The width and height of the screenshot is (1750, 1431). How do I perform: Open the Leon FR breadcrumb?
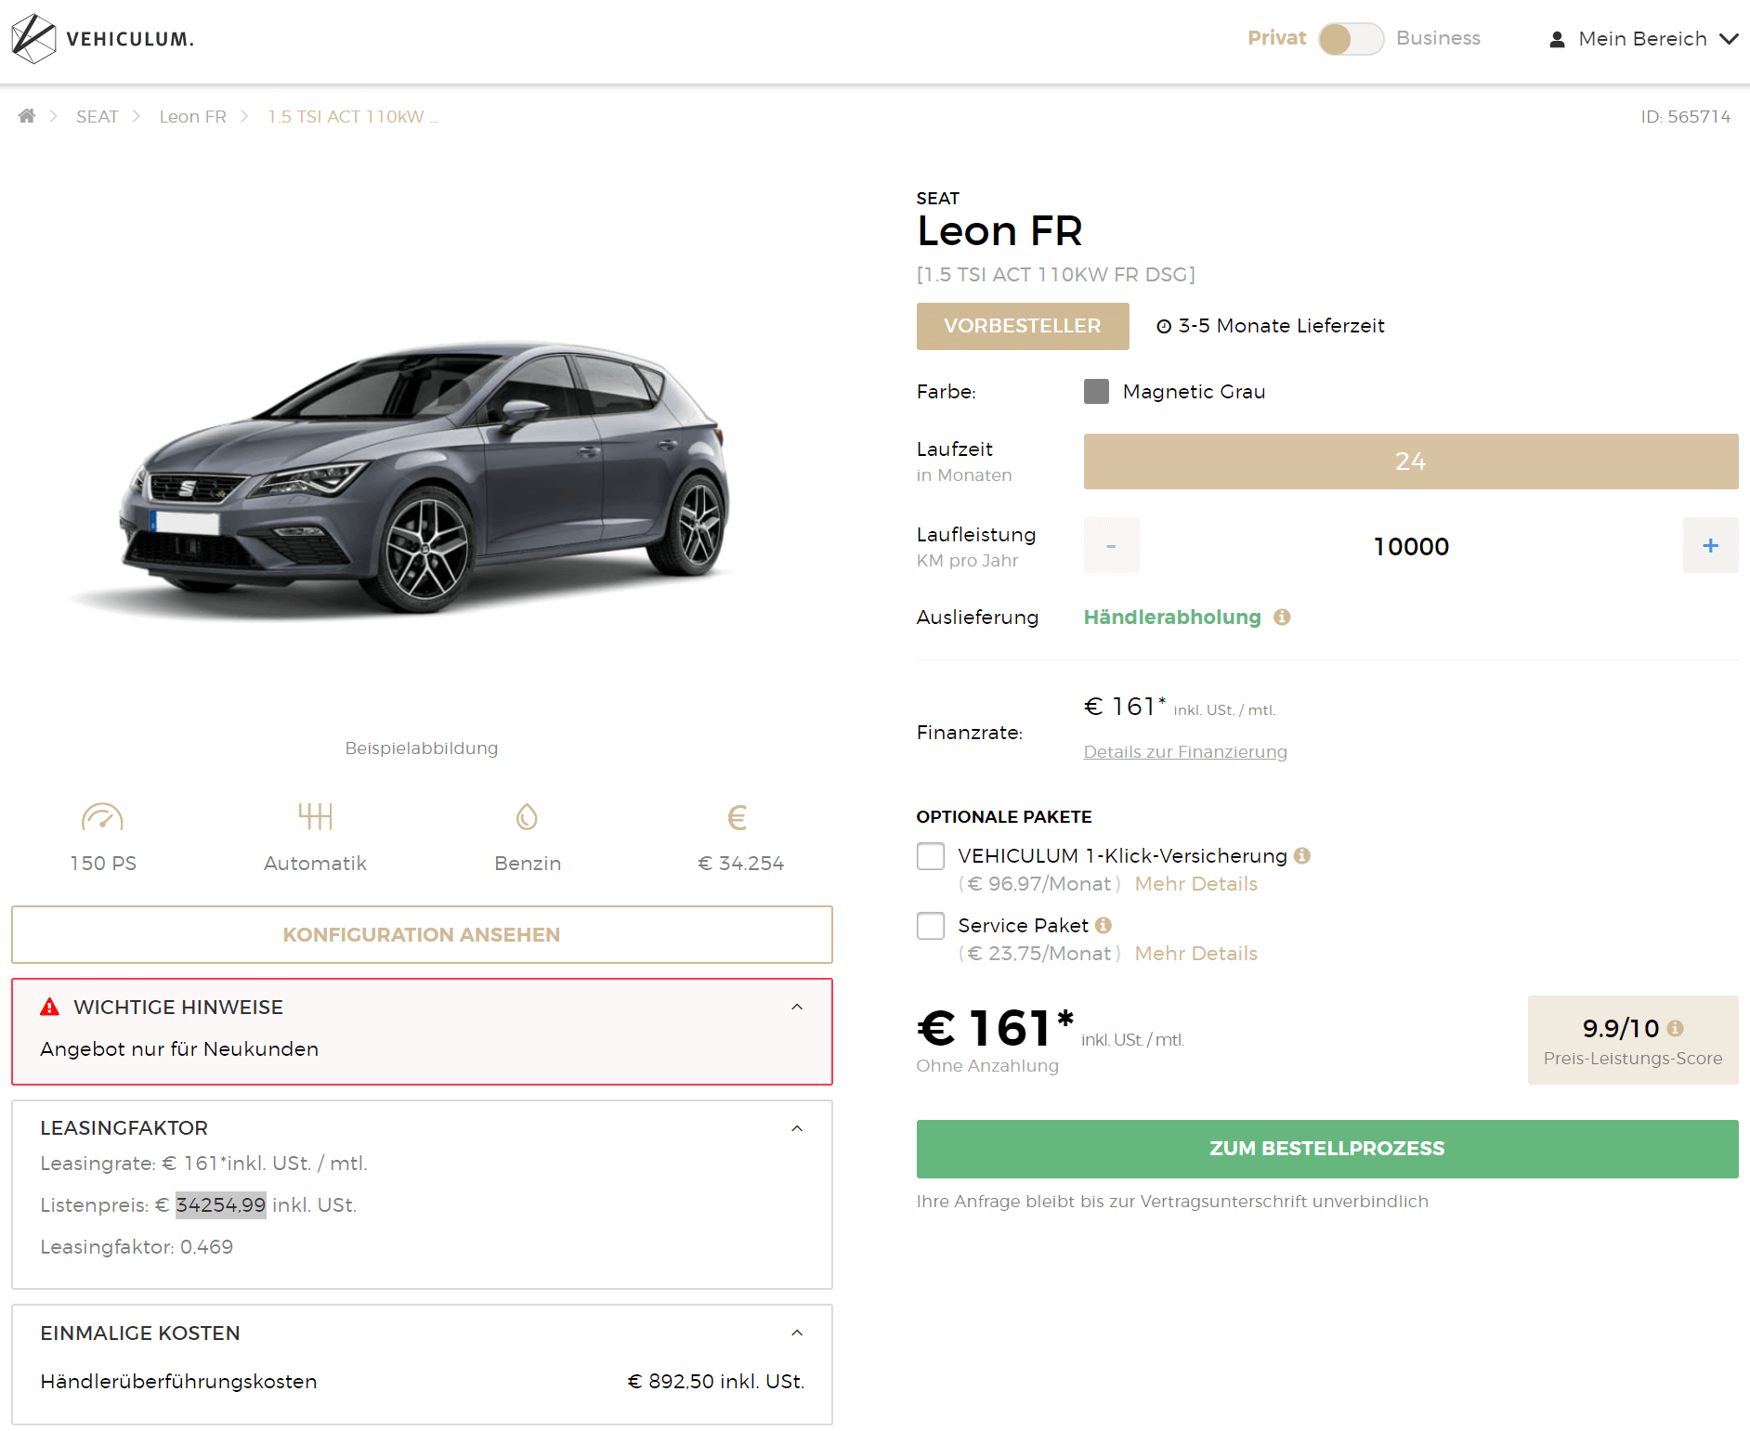pos(193,116)
